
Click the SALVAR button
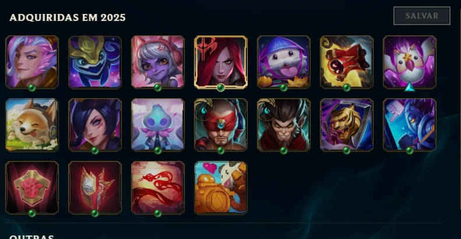coord(422,16)
